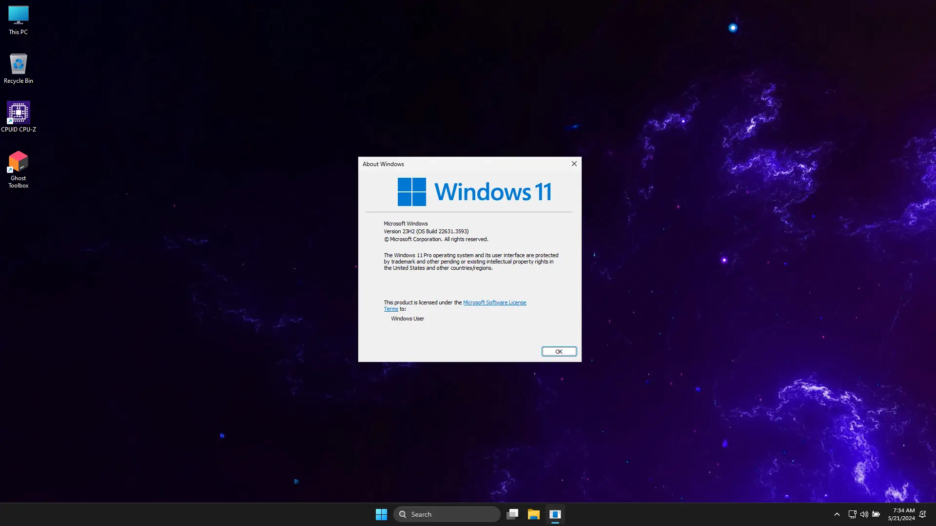Click the taskbar Search box
The width and height of the screenshot is (936, 526).
pos(447,514)
